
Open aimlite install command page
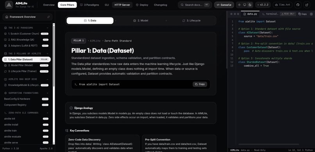(x=26, y=125)
